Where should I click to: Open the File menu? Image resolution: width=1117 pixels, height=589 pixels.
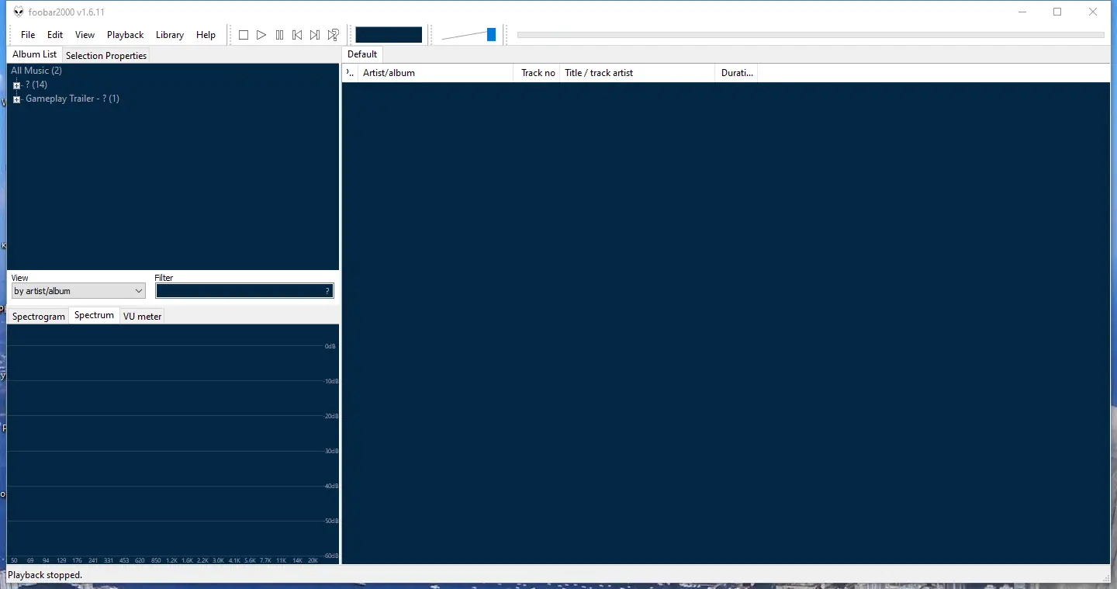tap(28, 35)
